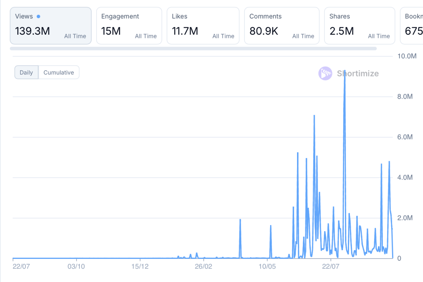Click the Shortimize logo icon

click(x=325, y=73)
